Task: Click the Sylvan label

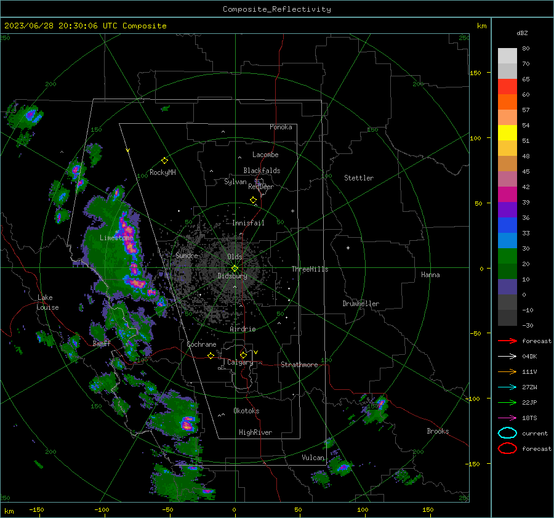Action: tap(235, 182)
